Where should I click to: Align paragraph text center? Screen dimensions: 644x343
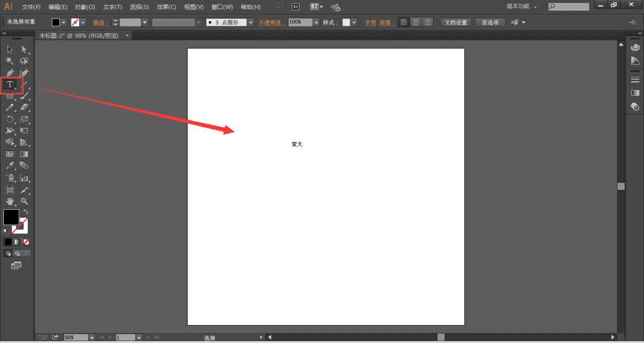click(x=416, y=22)
